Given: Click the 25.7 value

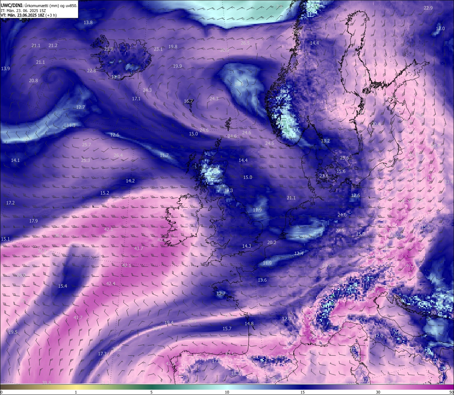Looking at the screenshot, I should pyautogui.click(x=87, y=145).
